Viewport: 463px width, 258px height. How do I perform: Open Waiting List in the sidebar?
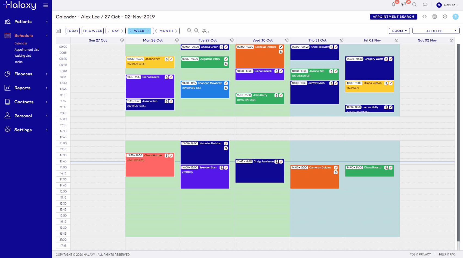[23, 56]
